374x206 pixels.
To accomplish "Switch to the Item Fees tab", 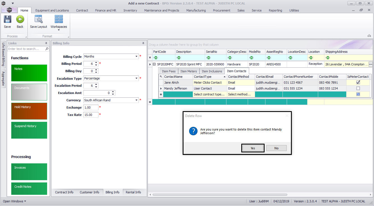I will 169,71.
